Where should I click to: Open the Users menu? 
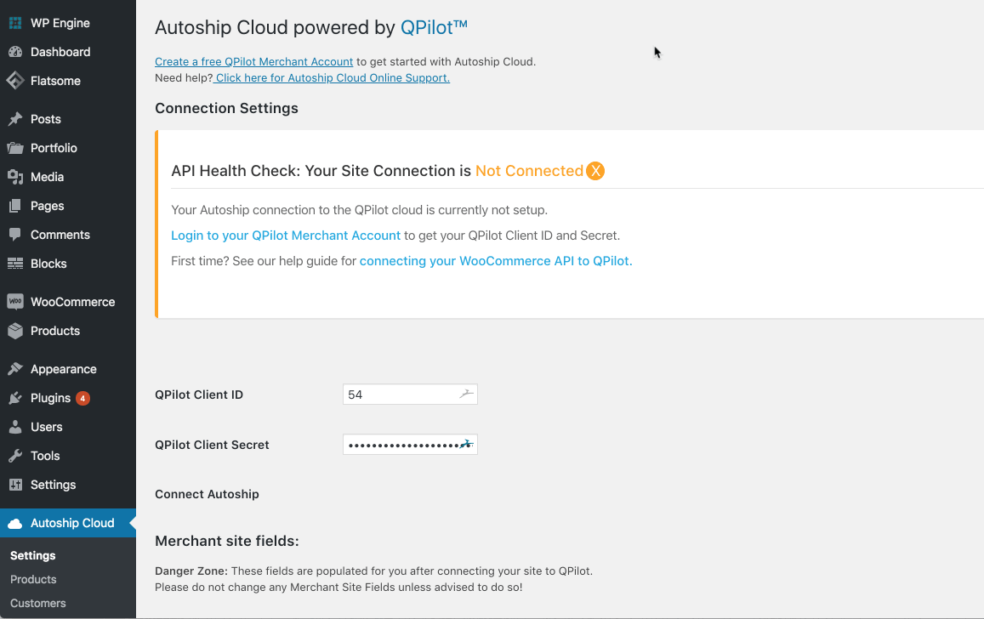[x=47, y=427]
